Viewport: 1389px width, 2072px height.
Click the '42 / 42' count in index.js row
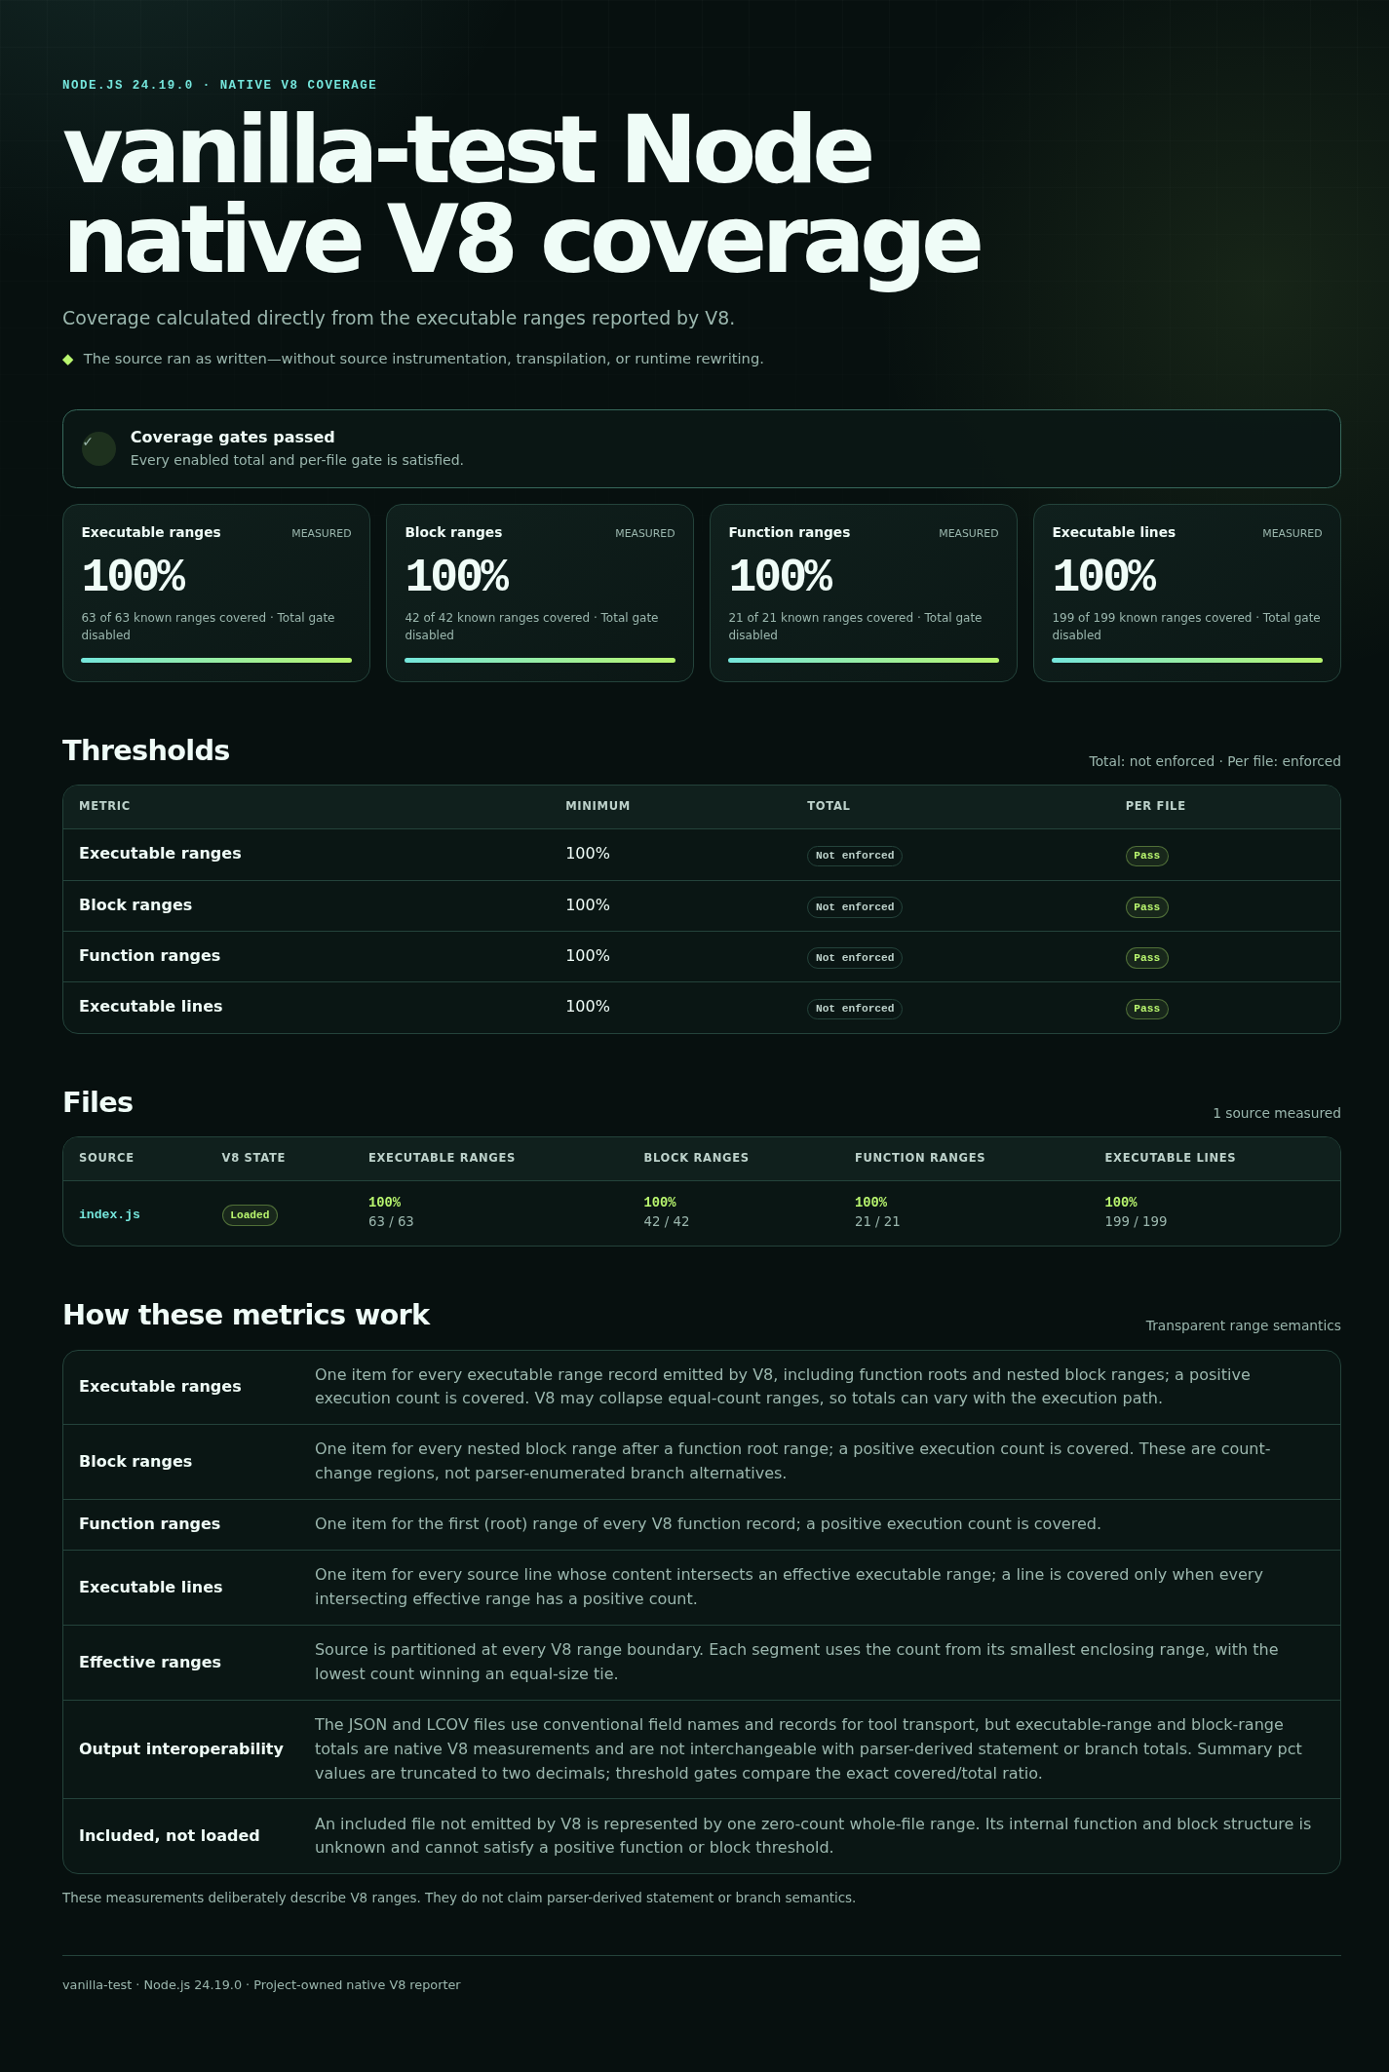click(x=666, y=1222)
